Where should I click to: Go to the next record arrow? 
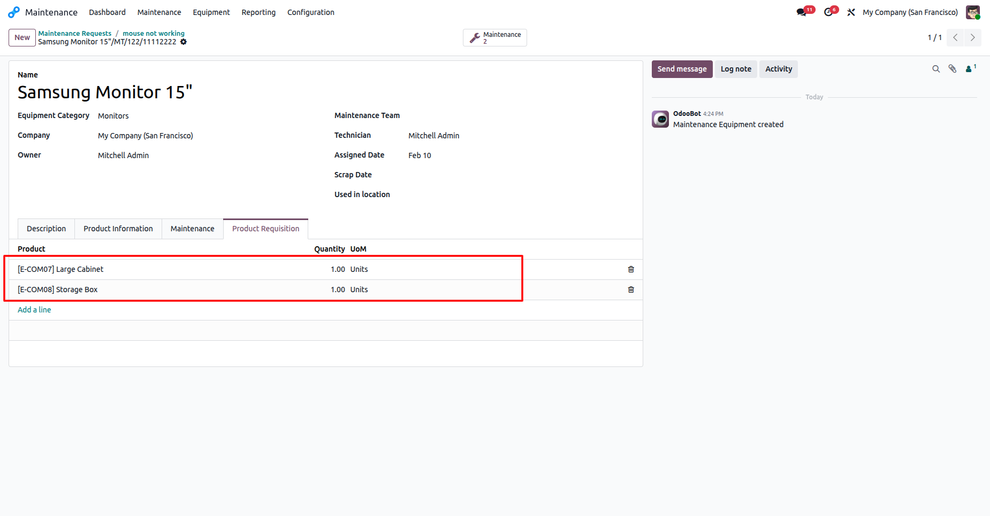(x=973, y=37)
